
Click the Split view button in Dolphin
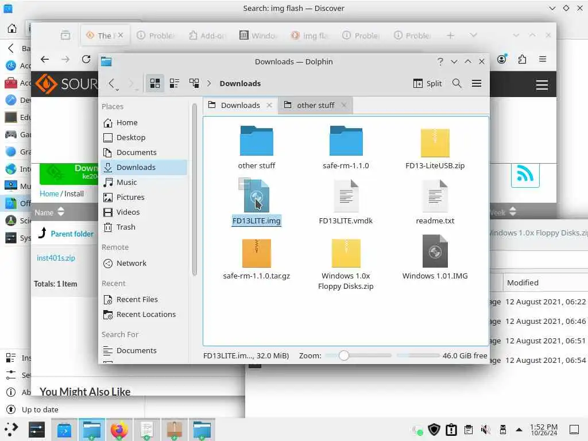(427, 83)
